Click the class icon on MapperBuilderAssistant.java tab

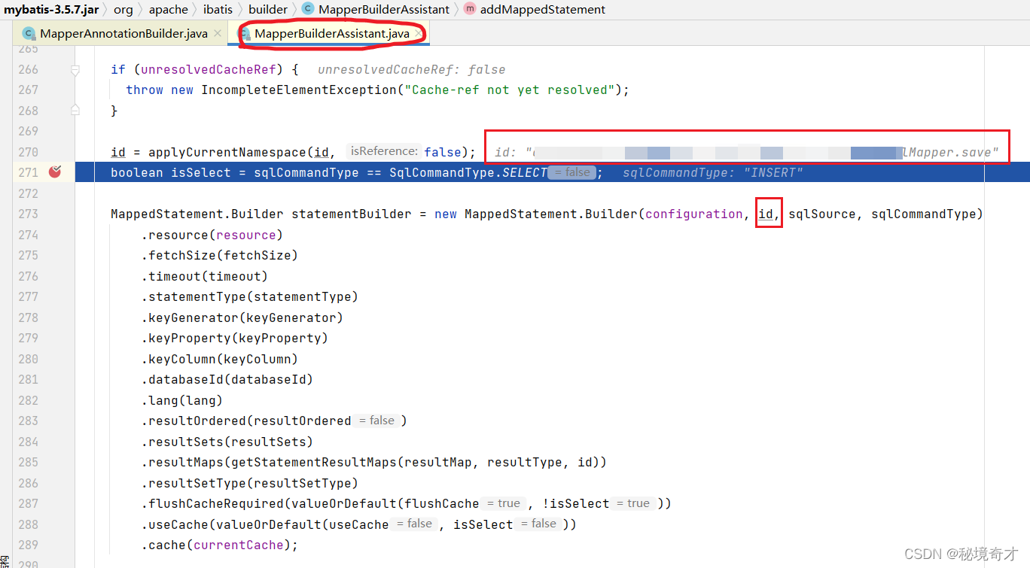[x=245, y=34]
